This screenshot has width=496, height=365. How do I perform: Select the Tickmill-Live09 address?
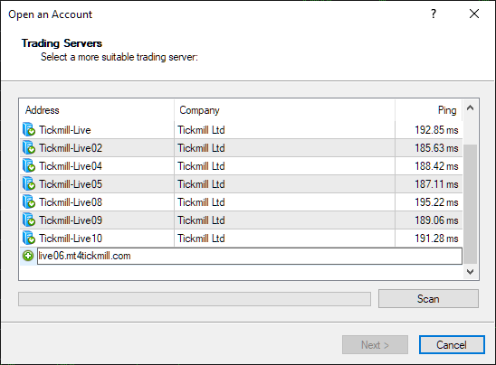[71, 220]
